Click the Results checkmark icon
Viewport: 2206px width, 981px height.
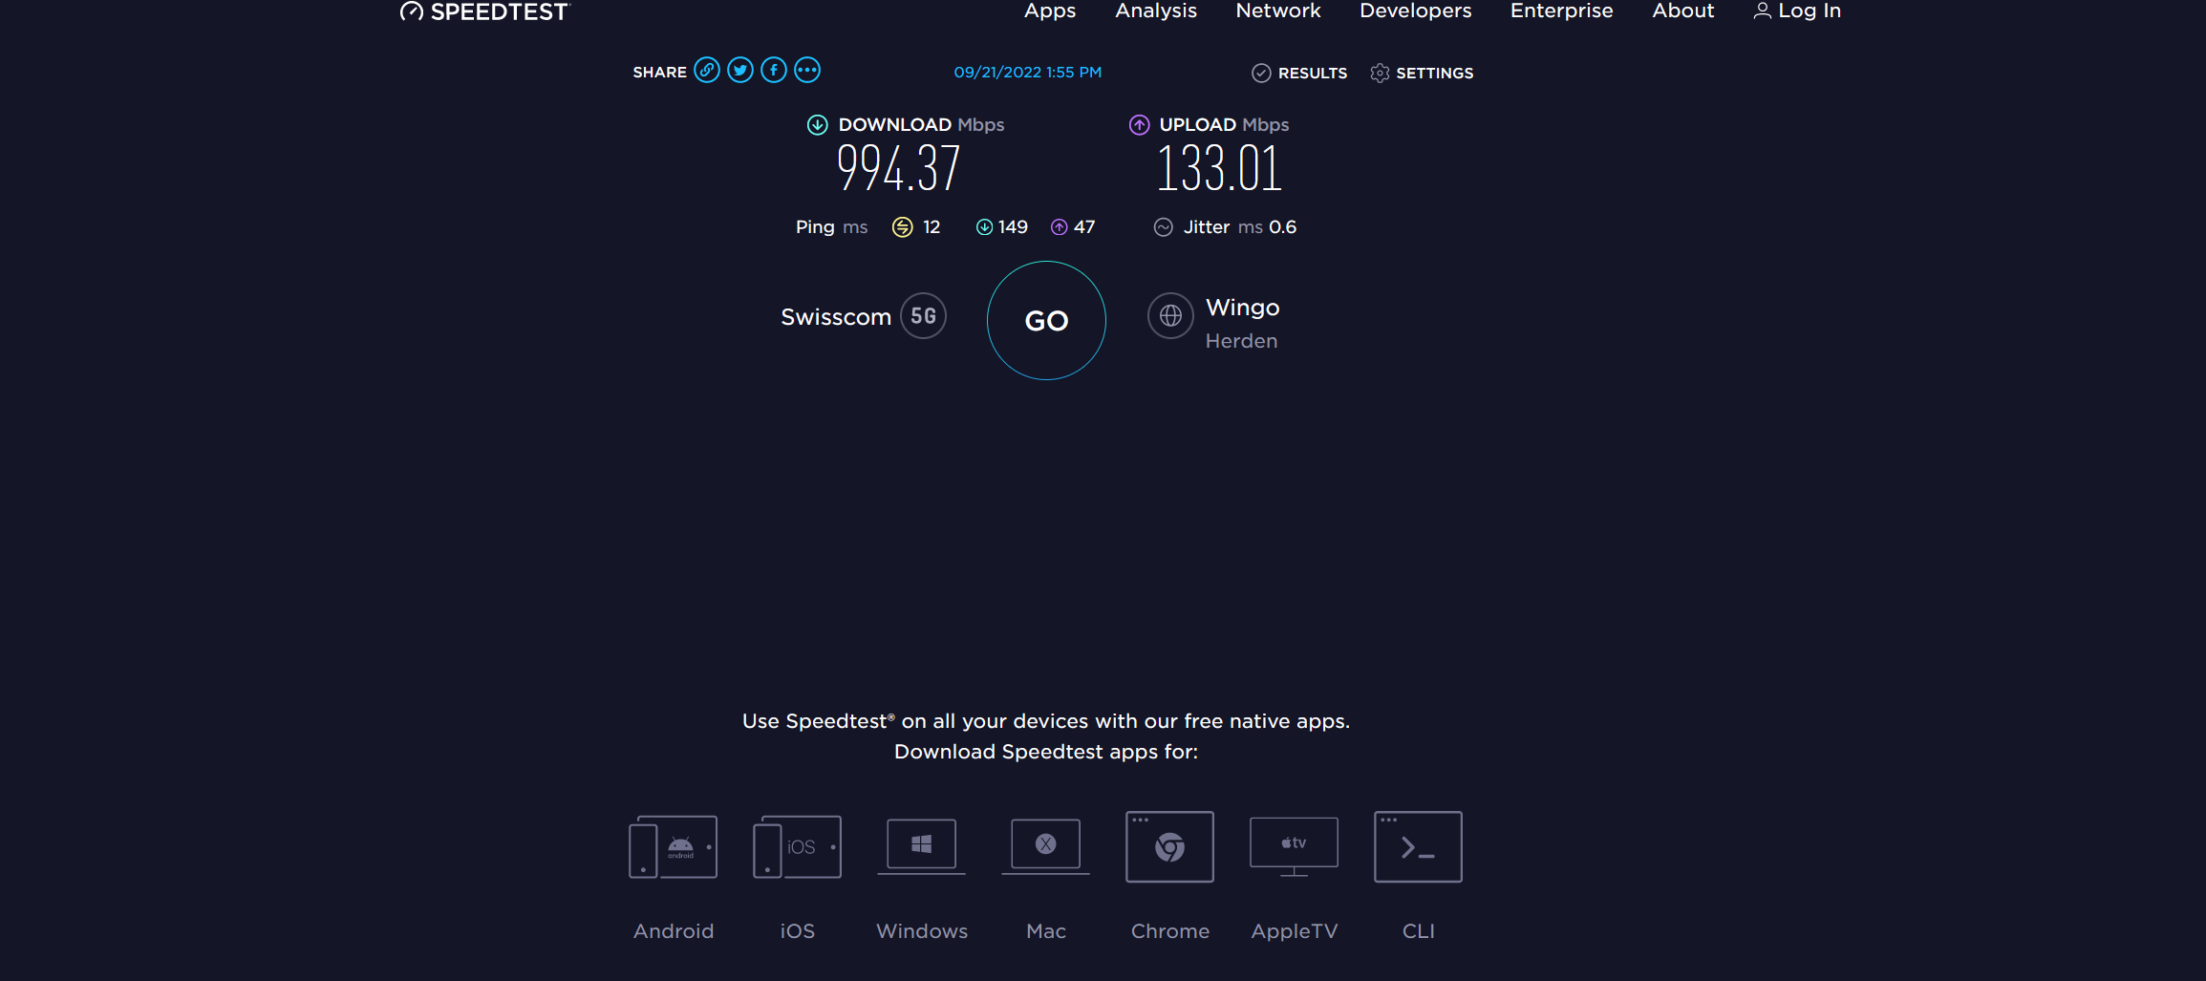(x=1261, y=74)
